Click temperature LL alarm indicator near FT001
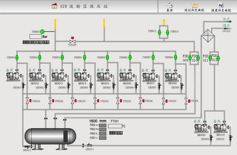This screenshot has height=155, width=237. point(119,133)
